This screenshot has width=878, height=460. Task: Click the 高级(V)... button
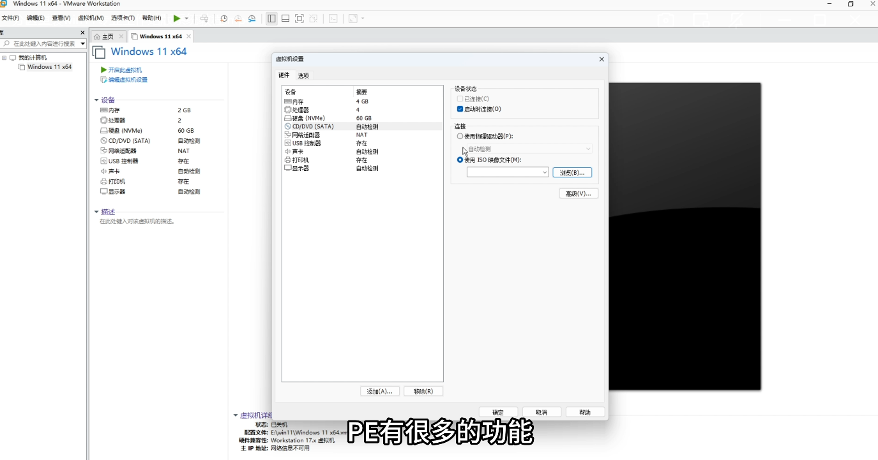click(579, 193)
